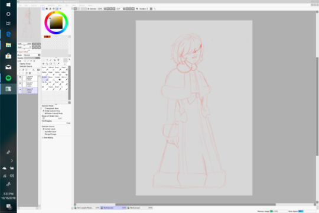
Task: Choose the Eraser preset
Action: pyautogui.click(x=51, y=73)
